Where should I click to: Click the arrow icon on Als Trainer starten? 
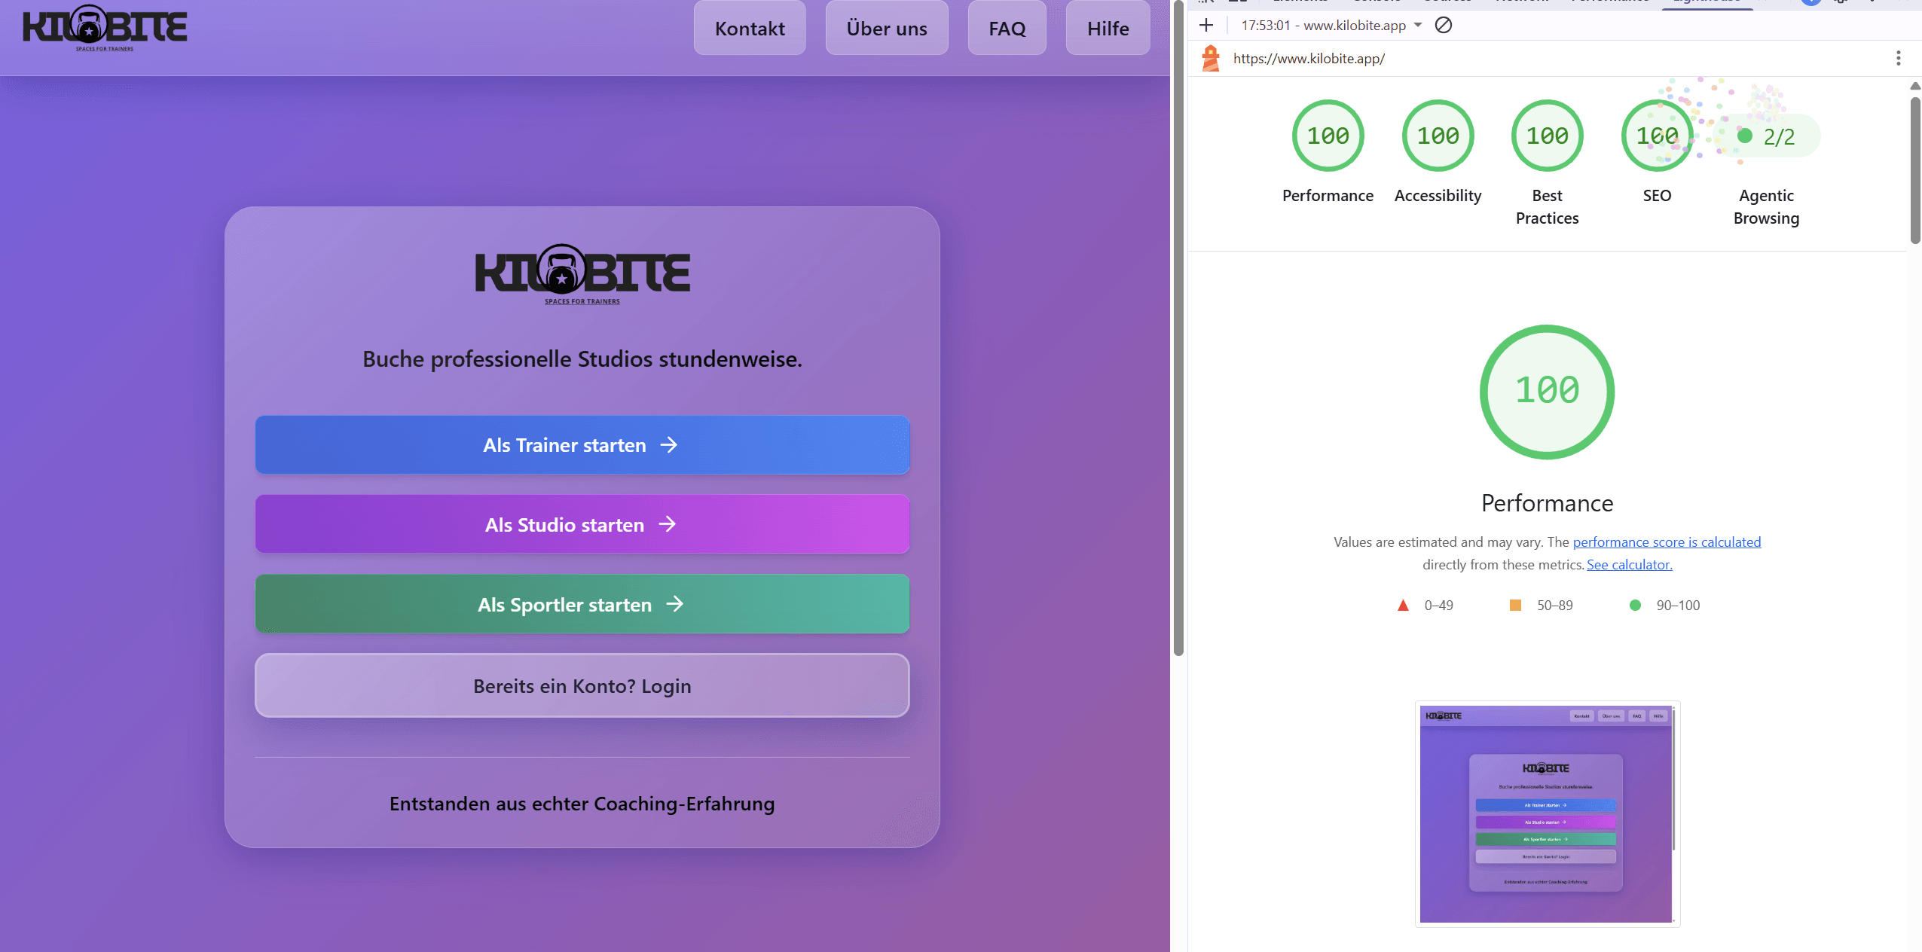tap(669, 445)
